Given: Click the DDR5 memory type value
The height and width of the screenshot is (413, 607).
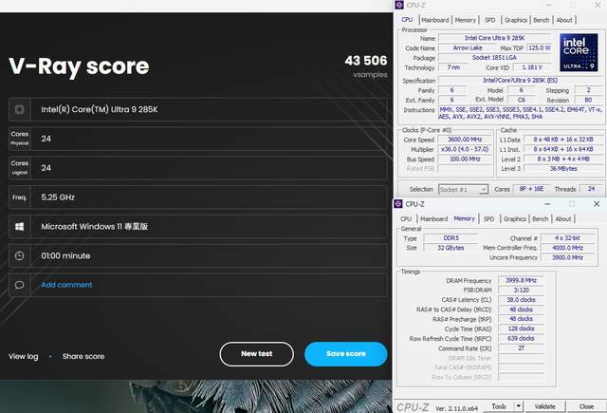Looking at the screenshot, I should [x=451, y=238].
